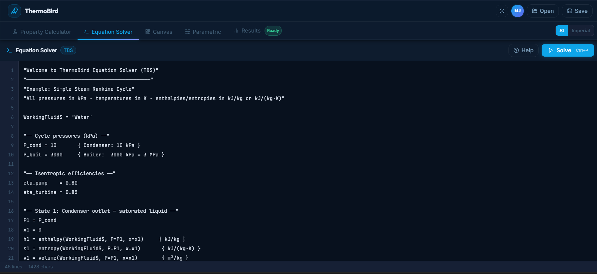Click the Ready status badge
The width and height of the screenshot is (597, 274).
[x=273, y=31]
